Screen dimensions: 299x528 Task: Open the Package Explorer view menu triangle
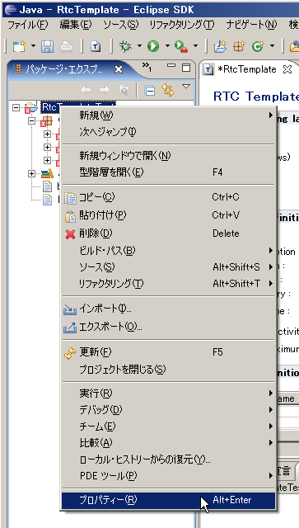[x=186, y=87]
